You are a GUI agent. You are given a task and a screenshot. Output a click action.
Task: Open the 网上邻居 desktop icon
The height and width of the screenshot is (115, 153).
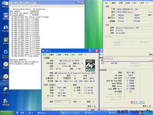[6, 29]
